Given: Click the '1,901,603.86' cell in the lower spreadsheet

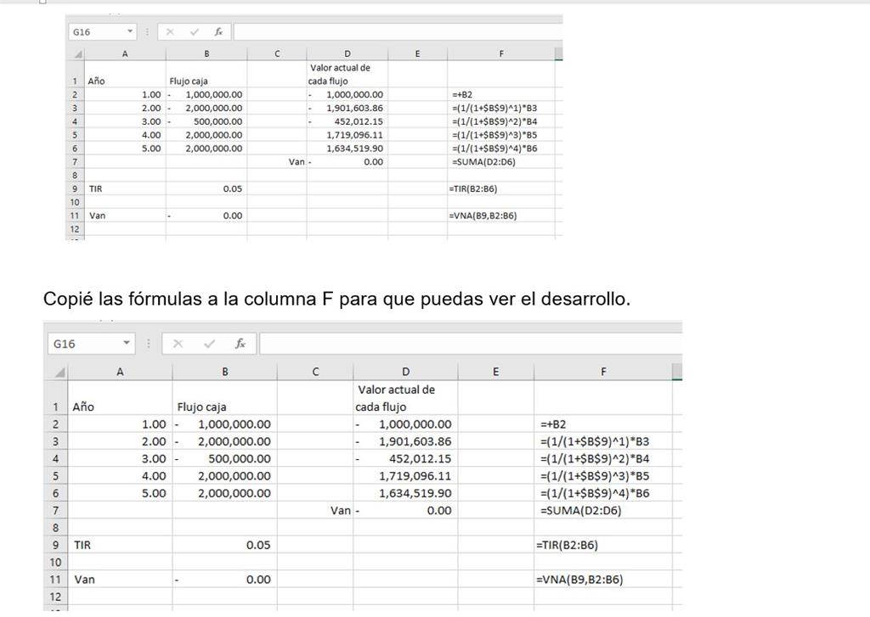Looking at the screenshot, I should coord(405,441).
